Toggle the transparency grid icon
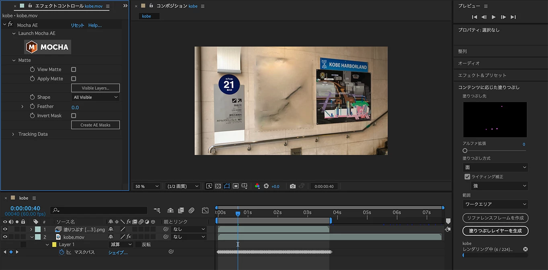Image resolution: width=548 pixels, height=270 pixels. click(218, 186)
